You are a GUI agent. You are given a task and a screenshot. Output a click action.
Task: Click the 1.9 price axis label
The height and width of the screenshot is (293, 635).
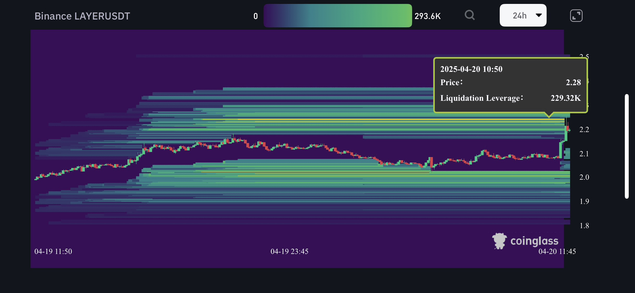[x=584, y=201]
